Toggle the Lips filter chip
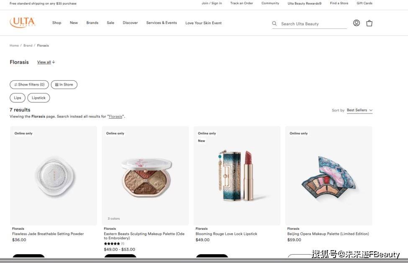 click(18, 98)
